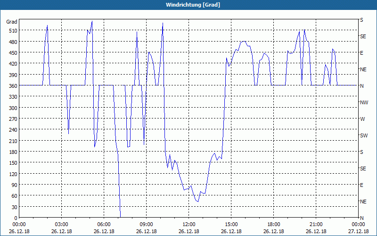The width and height of the screenshot is (377, 236).
Task: Select the 26.12.18 date beneath 09:00
Action: tap(147, 231)
